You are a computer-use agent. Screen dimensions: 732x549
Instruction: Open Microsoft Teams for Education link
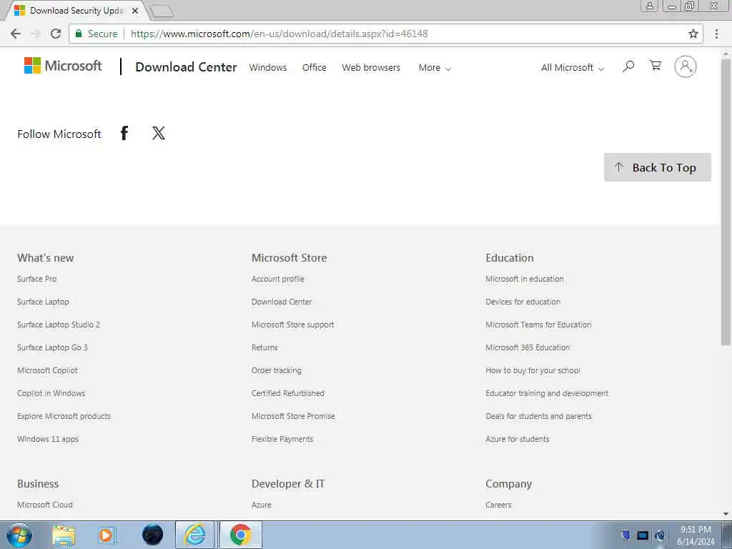tap(538, 325)
